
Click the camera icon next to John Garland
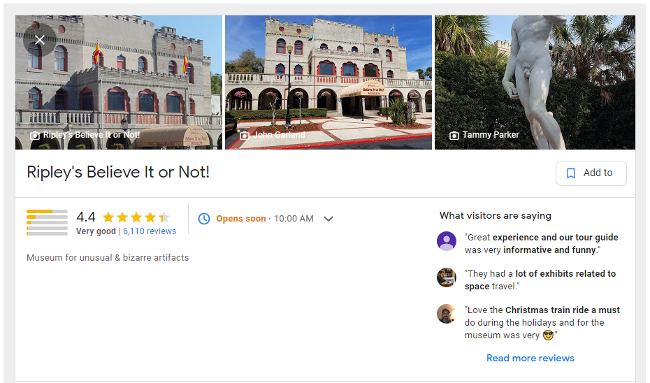pos(245,136)
